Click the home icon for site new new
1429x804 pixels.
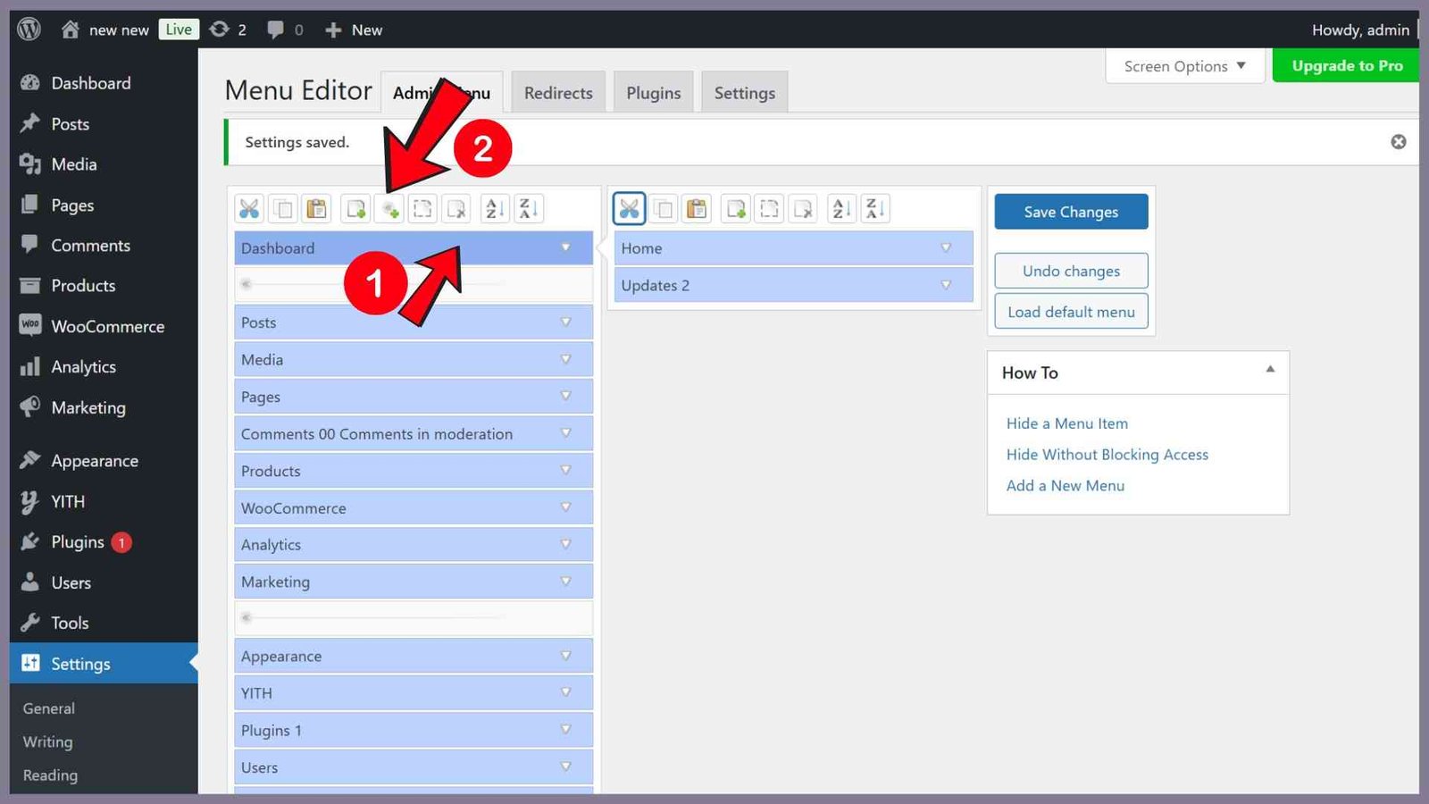pyautogui.click(x=71, y=29)
